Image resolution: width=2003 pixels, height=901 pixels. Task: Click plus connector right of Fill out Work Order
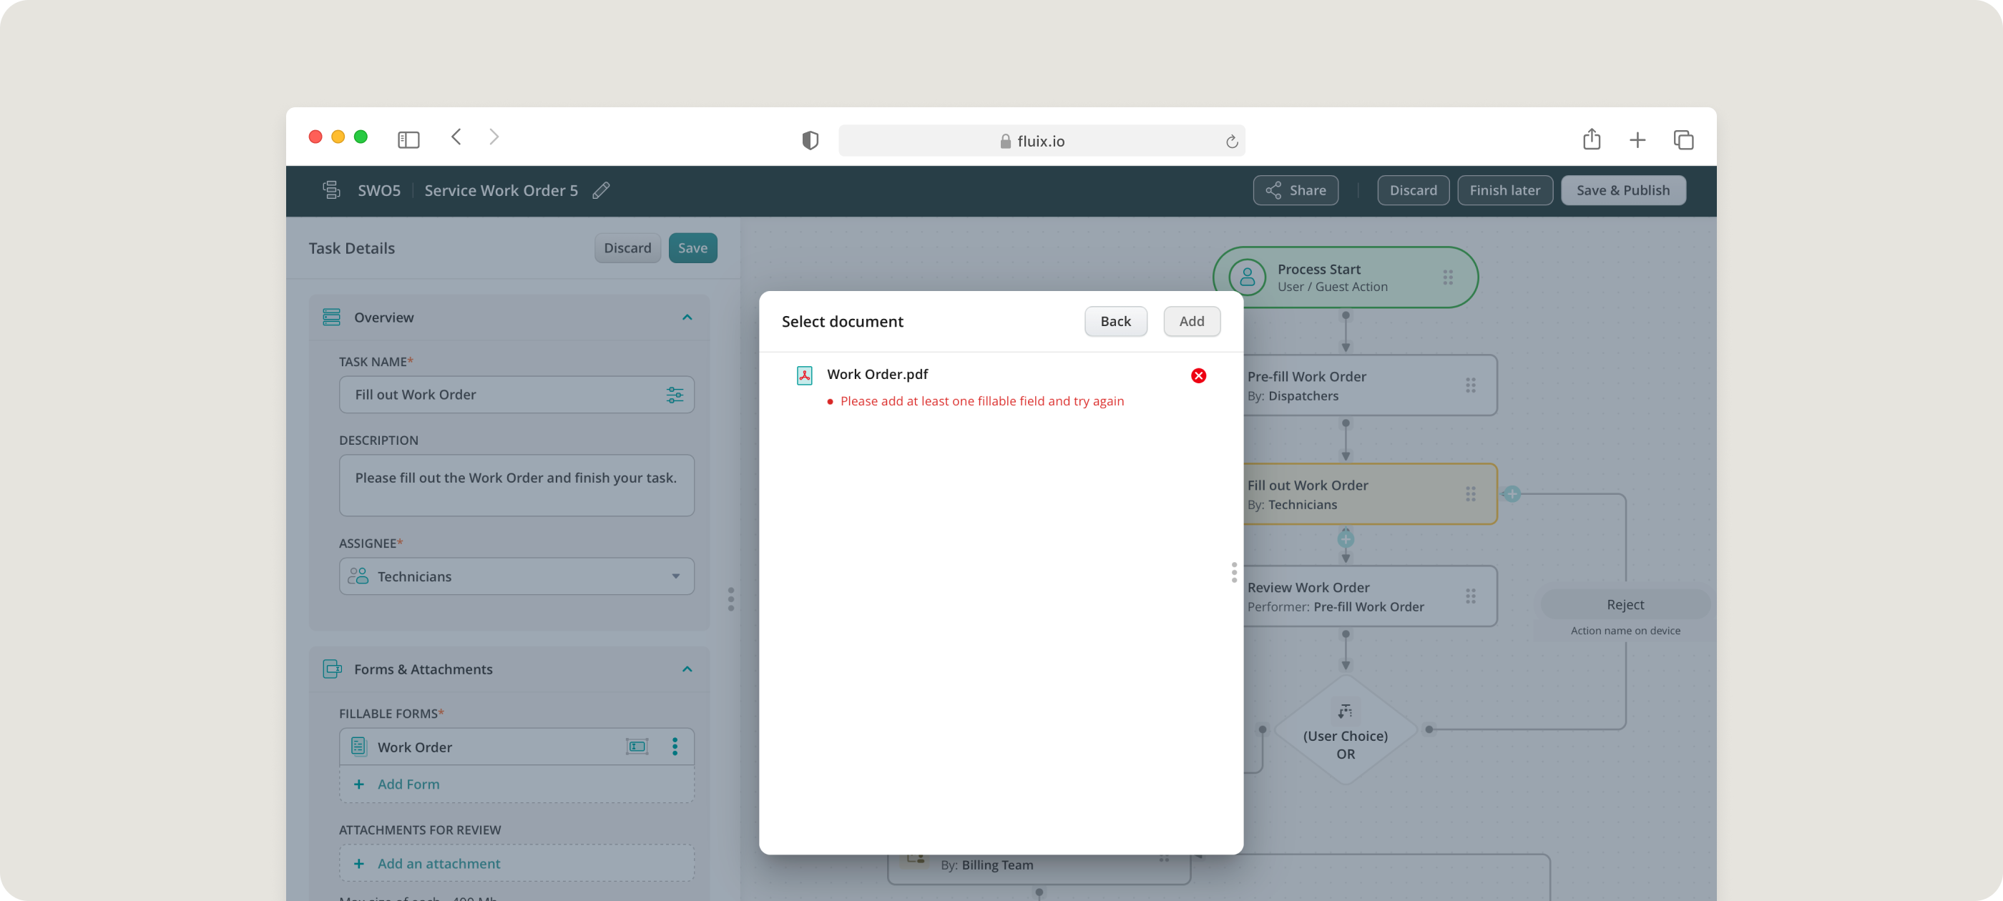pos(1511,493)
